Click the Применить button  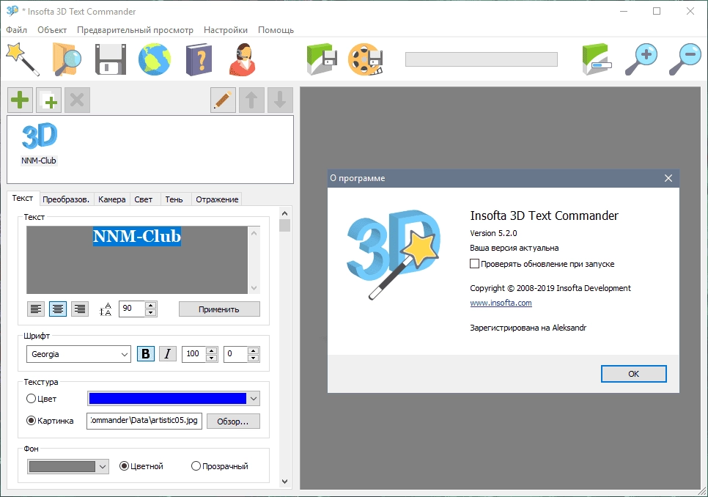coord(219,309)
